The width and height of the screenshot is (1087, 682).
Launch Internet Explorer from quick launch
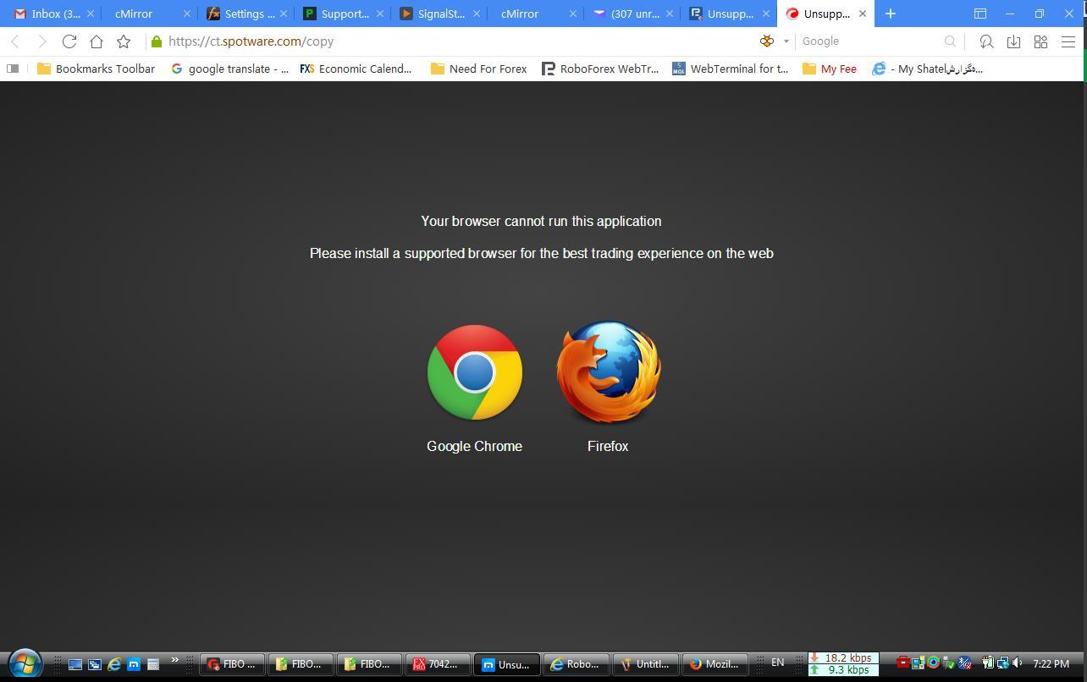coord(113,664)
